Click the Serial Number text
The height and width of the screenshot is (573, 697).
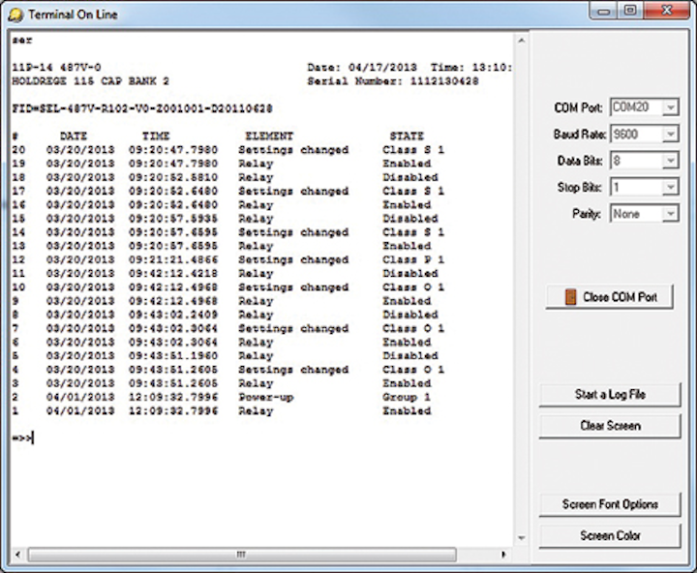(x=393, y=81)
